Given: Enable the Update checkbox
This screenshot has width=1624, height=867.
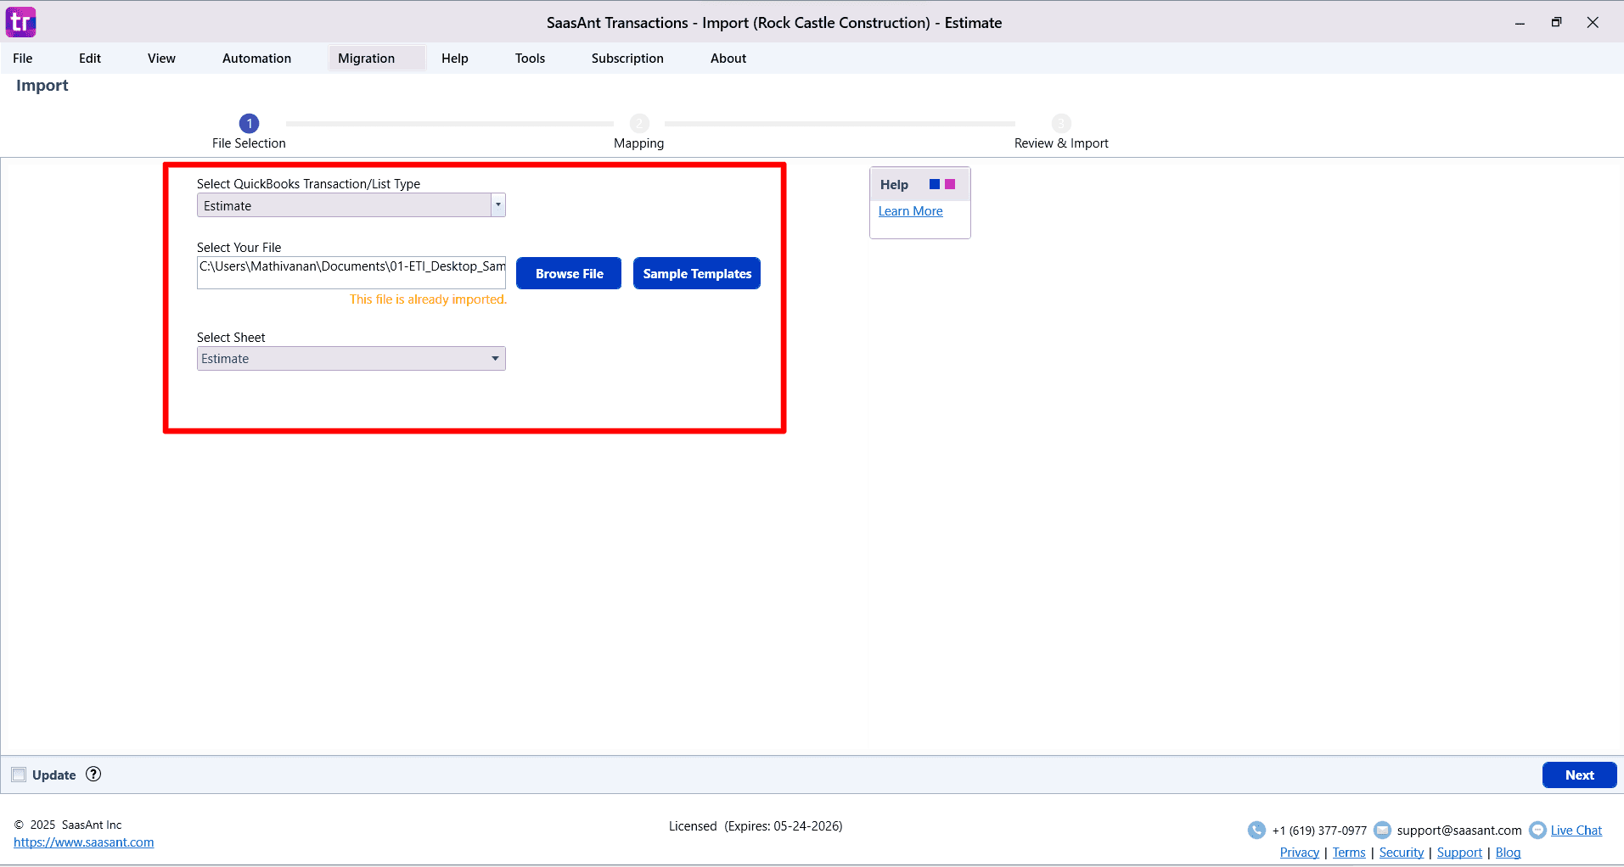Looking at the screenshot, I should (19, 775).
